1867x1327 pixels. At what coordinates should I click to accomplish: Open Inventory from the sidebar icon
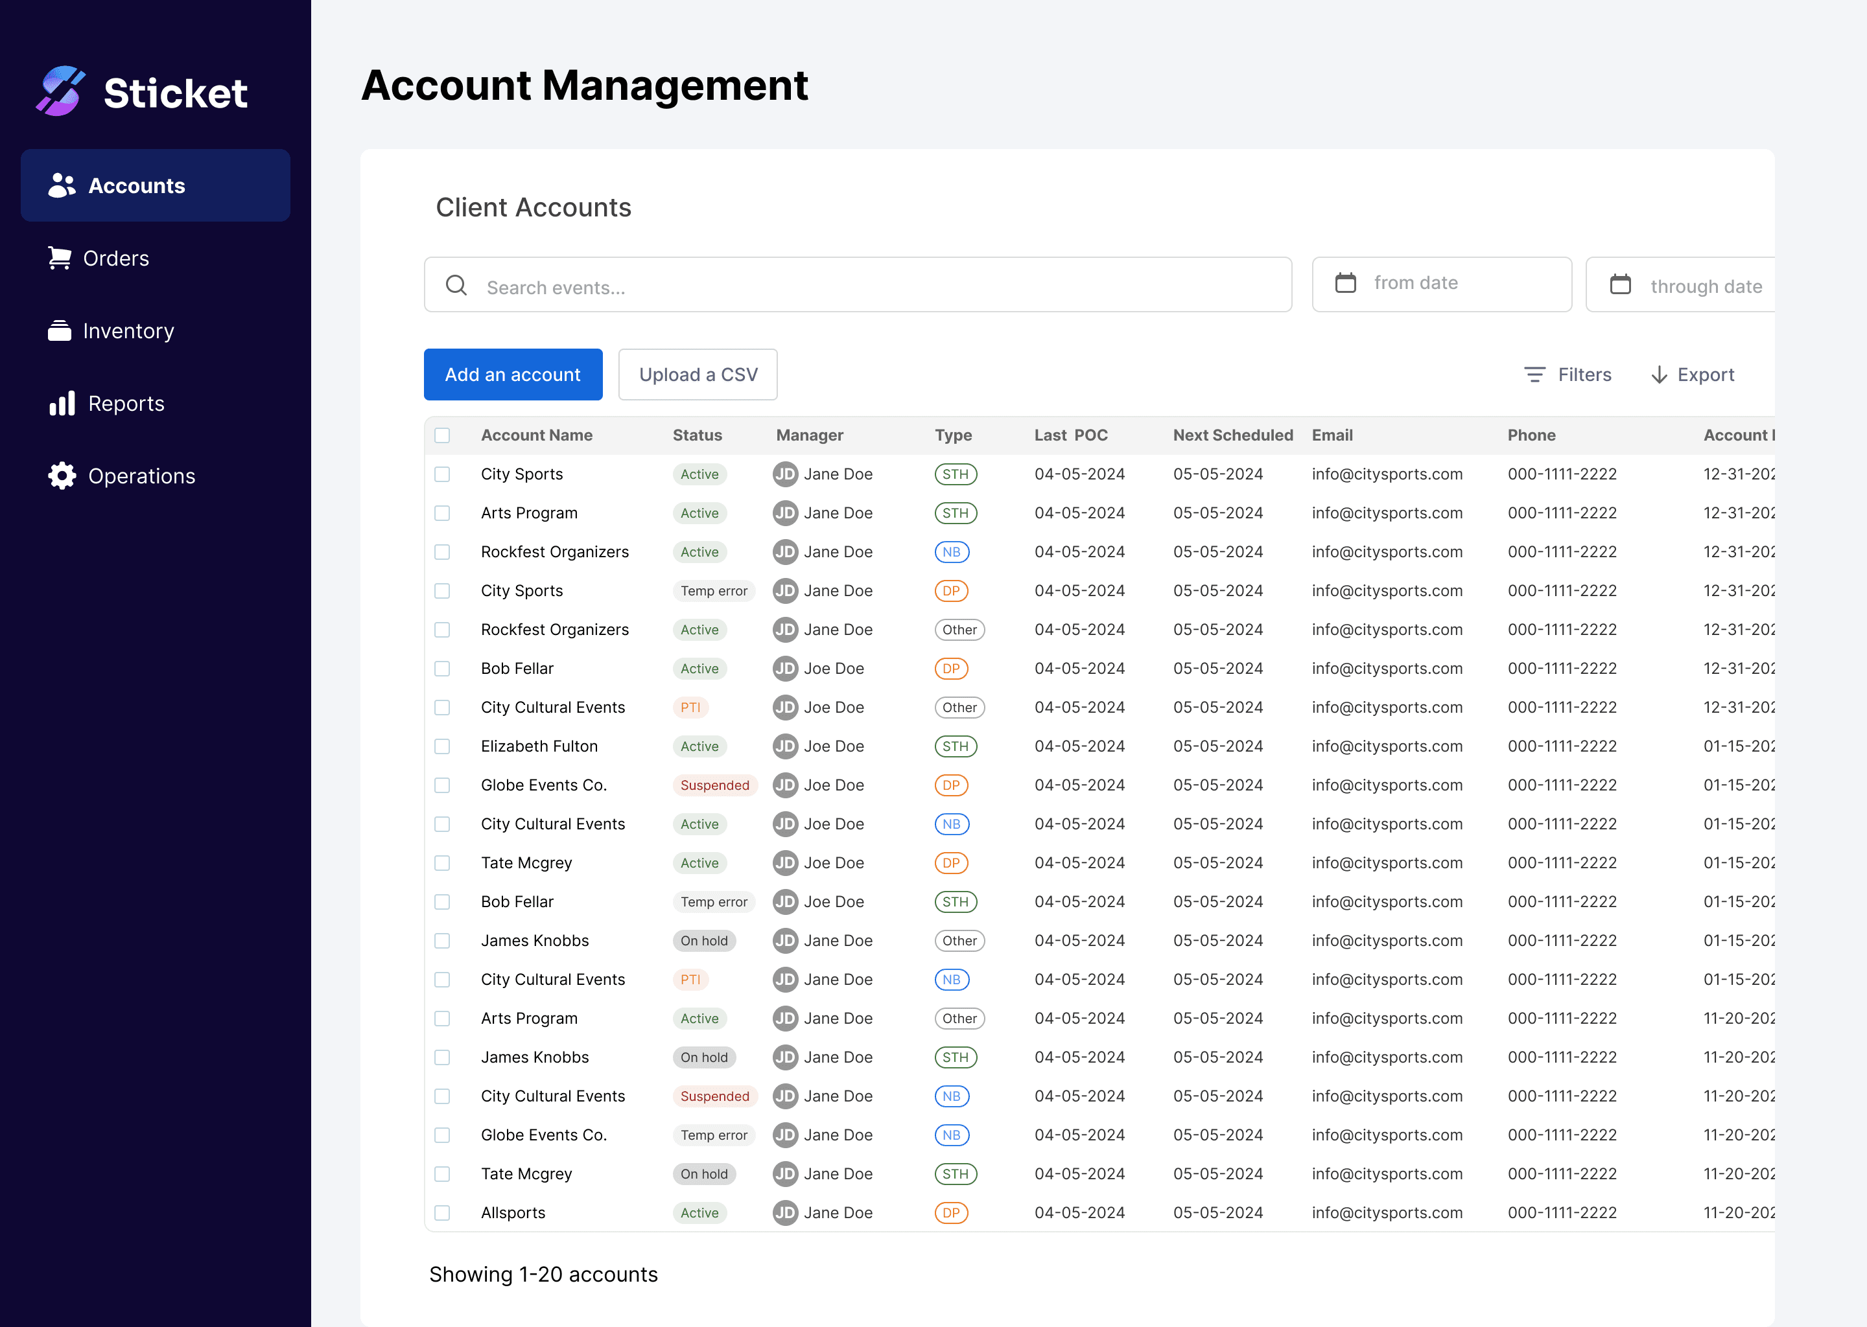60,331
